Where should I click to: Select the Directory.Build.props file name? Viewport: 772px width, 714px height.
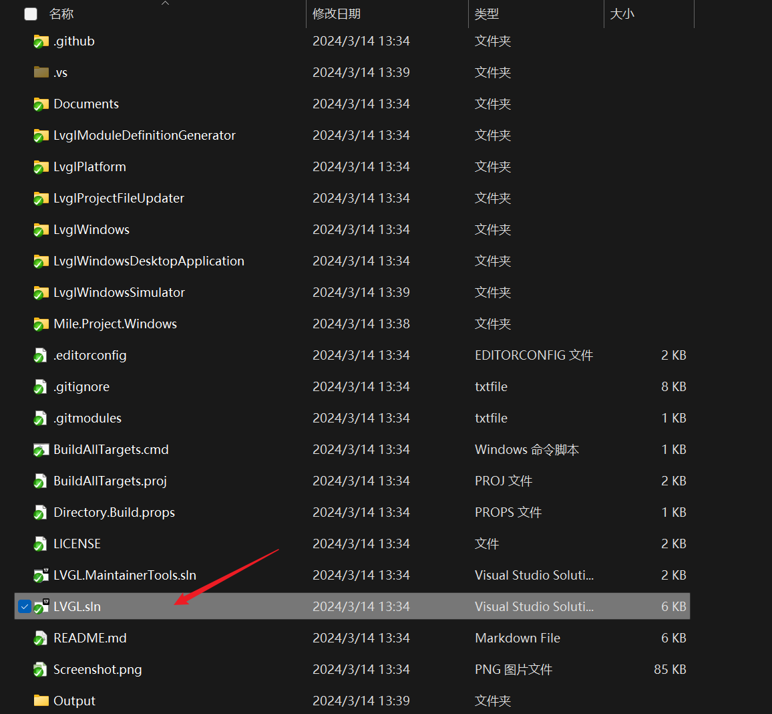pyautogui.click(x=114, y=513)
